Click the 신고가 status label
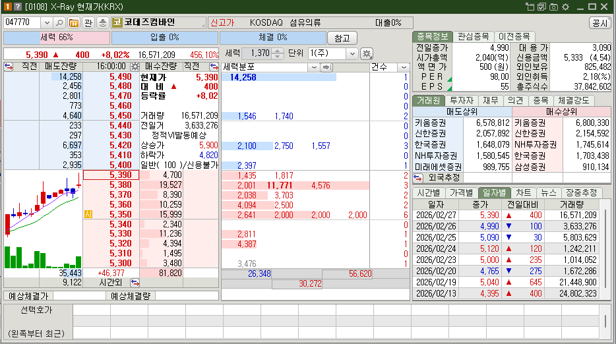This screenshot has height=344, width=616. pyautogui.click(x=222, y=23)
